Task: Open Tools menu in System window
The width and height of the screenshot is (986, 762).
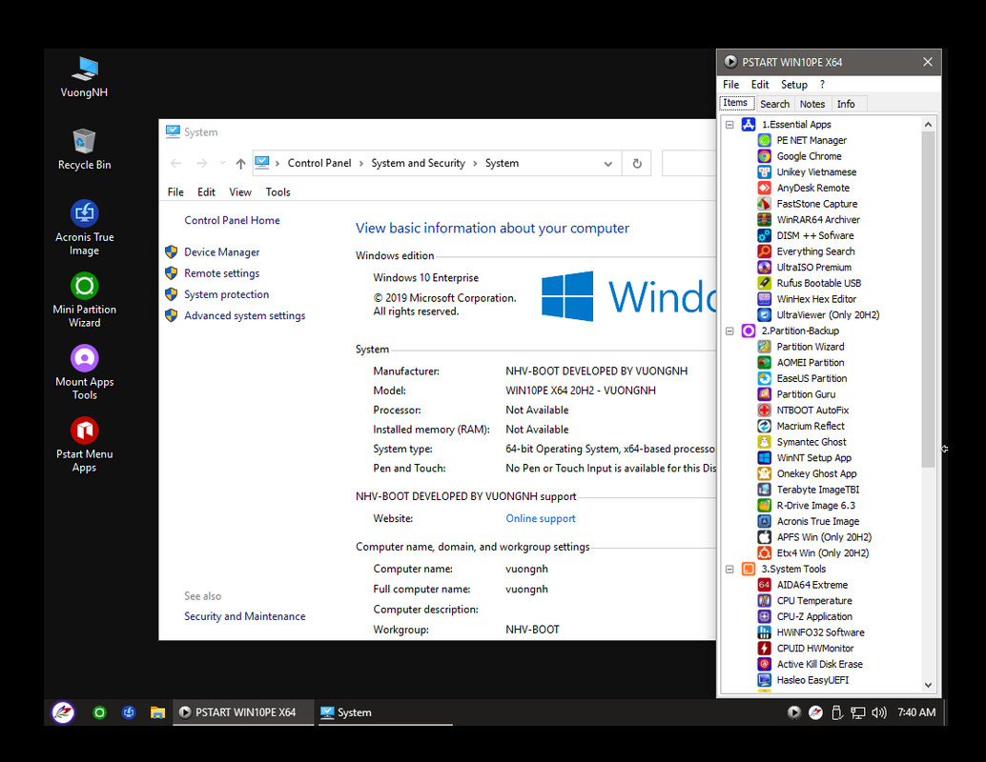Action: [277, 192]
